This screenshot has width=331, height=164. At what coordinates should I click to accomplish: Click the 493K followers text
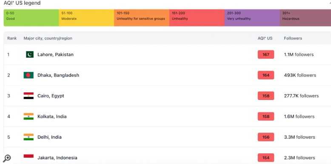click(300, 75)
